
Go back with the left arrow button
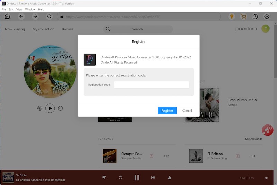point(21,16)
